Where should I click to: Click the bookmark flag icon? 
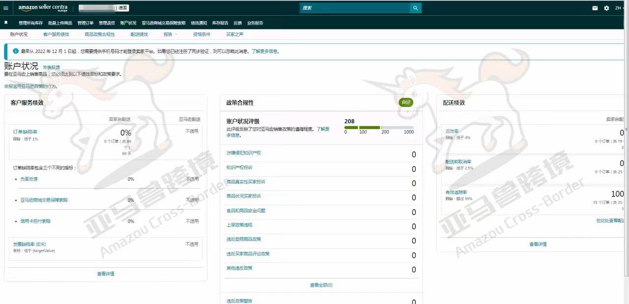pos(6,23)
